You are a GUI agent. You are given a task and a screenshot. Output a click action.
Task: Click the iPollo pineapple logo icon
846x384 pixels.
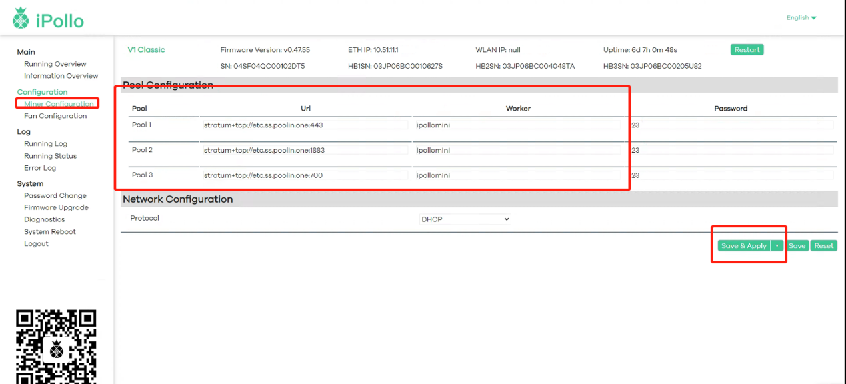click(x=21, y=19)
